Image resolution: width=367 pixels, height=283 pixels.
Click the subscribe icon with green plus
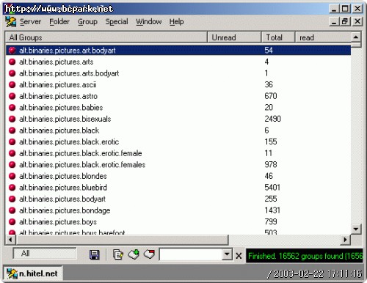(134, 254)
